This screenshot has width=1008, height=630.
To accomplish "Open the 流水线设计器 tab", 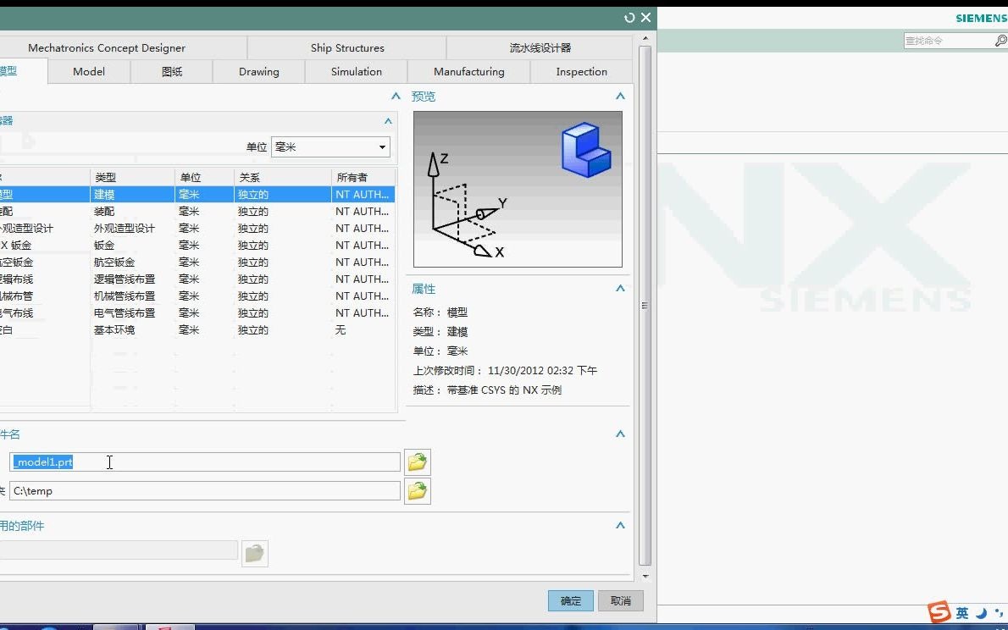I will click(540, 47).
